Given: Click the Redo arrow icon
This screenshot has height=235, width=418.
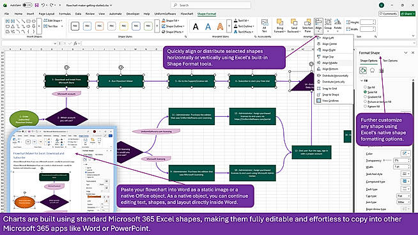Looking at the screenshot, I should 52,5.
